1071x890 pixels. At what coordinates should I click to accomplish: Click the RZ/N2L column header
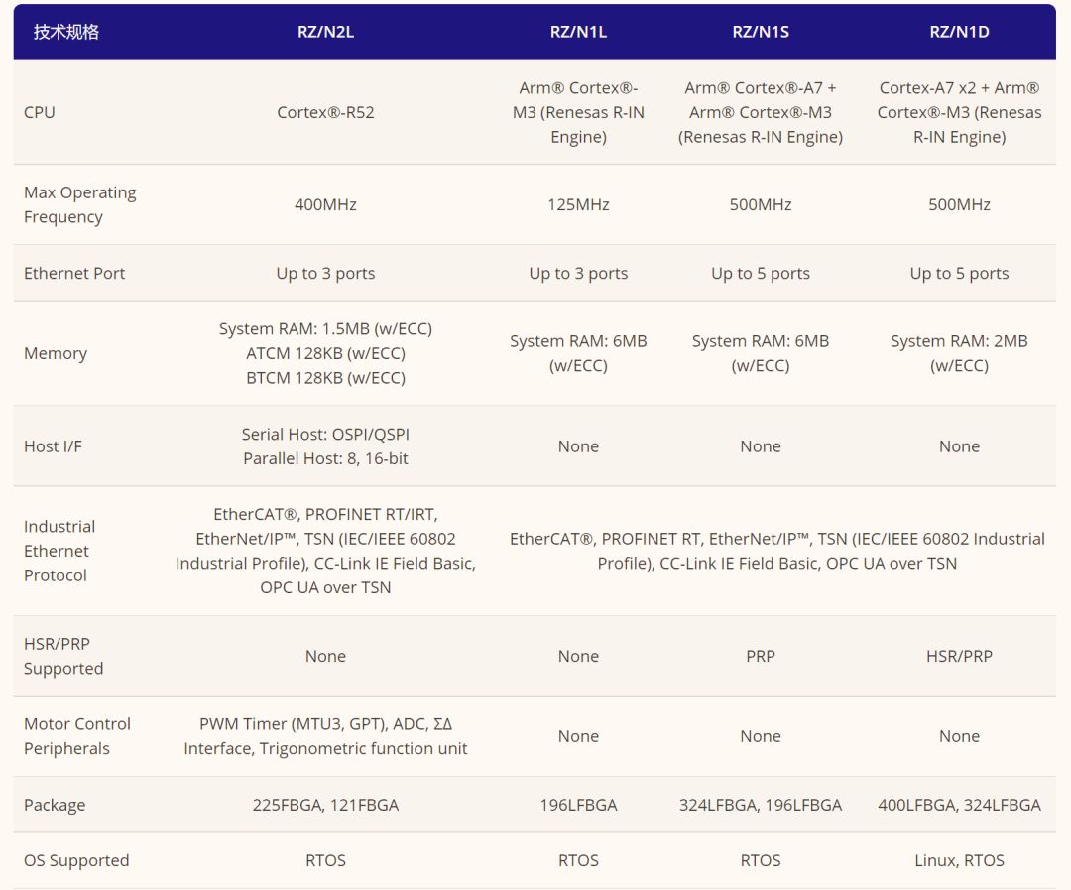point(325,32)
